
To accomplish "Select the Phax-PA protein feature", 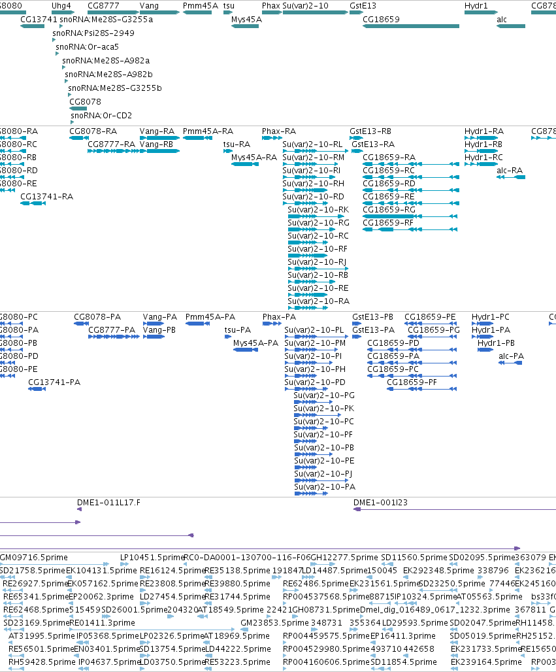I will (x=272, y=324).
